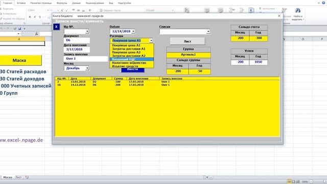
Task: Click the Excel help question mark icon
Action: click(x=323, y=3)
